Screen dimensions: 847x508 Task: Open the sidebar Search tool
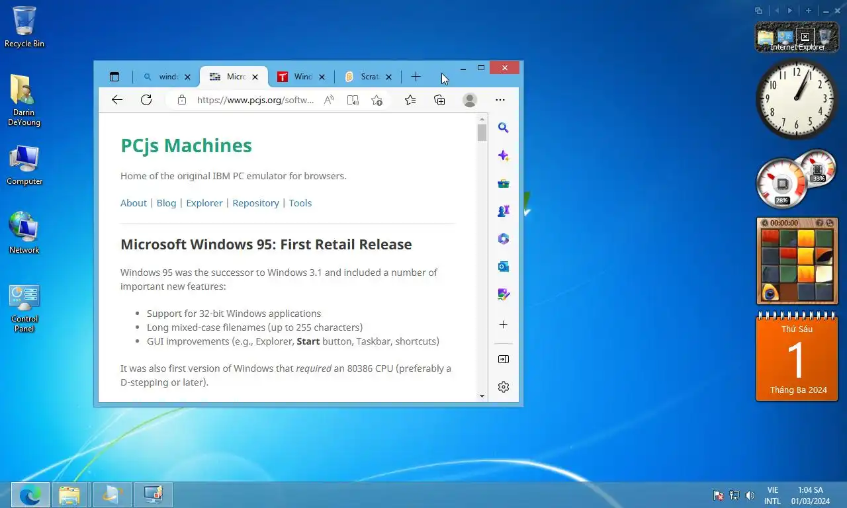504,128
